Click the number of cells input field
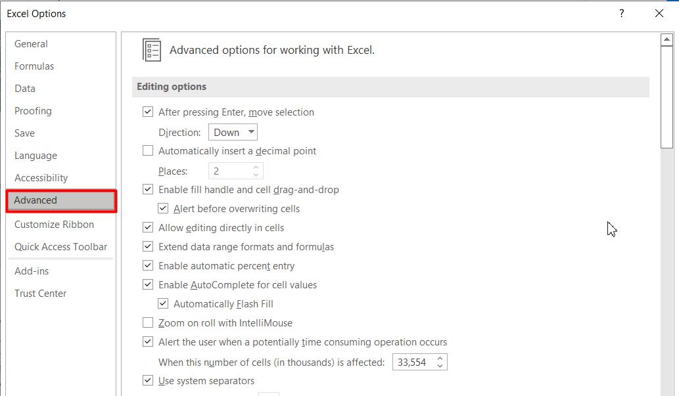Viewport: 679px width, 396px height. pyautogui.click(x=412, y=362)
